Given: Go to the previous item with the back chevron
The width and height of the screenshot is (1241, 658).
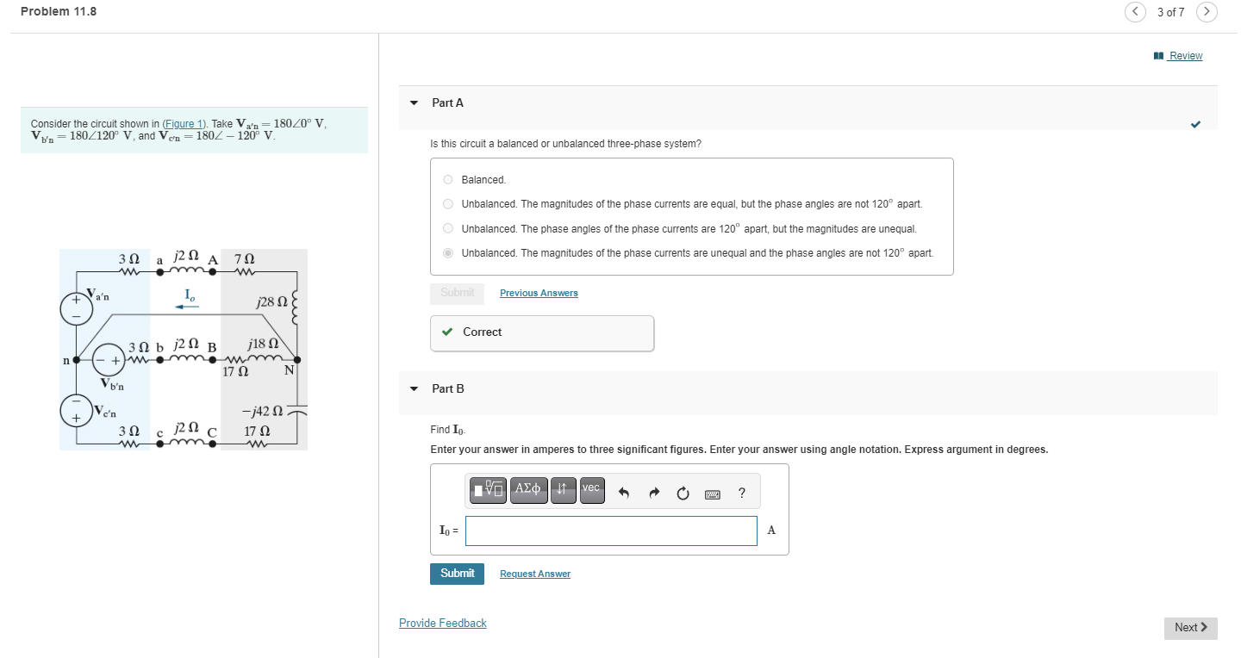Looking at the screenshot, I should click(x=1135, y=12).
